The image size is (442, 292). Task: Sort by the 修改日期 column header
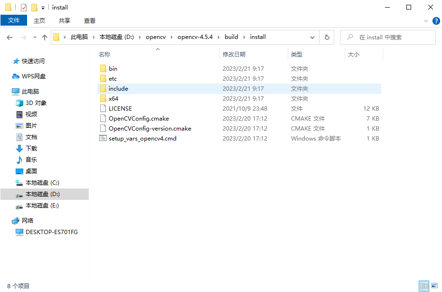point(234,55)
